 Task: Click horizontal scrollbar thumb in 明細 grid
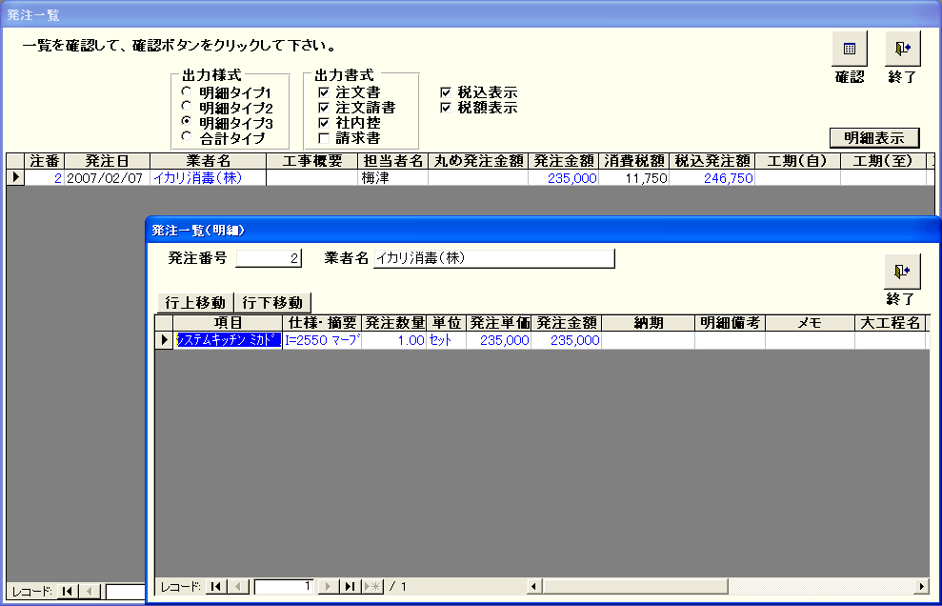[635, 586]
